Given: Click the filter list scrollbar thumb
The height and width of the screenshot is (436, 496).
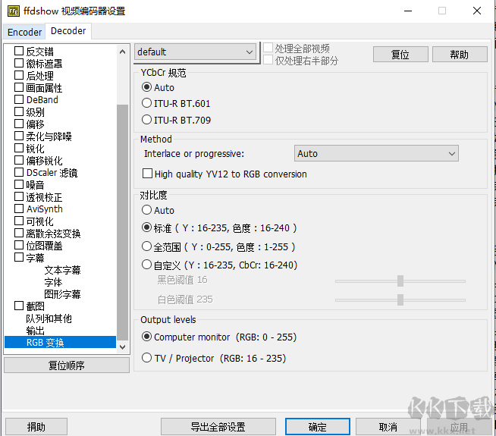Looking at the screenshot, I should [122, 223].
